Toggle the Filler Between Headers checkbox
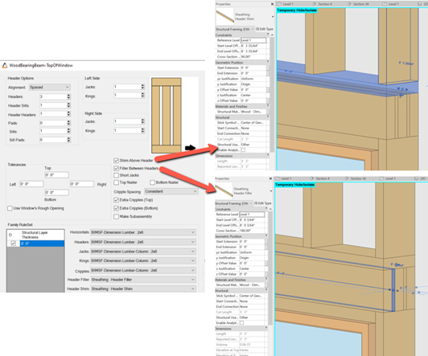This screenshot has width=428, height=356. click(117, 168)
